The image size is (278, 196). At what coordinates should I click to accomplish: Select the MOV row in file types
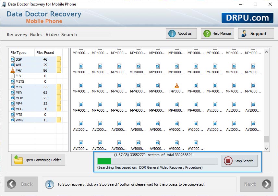[x=35, y=98]
